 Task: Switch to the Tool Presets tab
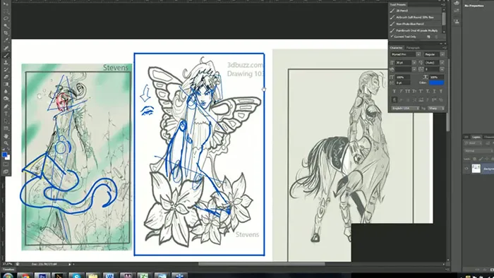pos(398,5)
